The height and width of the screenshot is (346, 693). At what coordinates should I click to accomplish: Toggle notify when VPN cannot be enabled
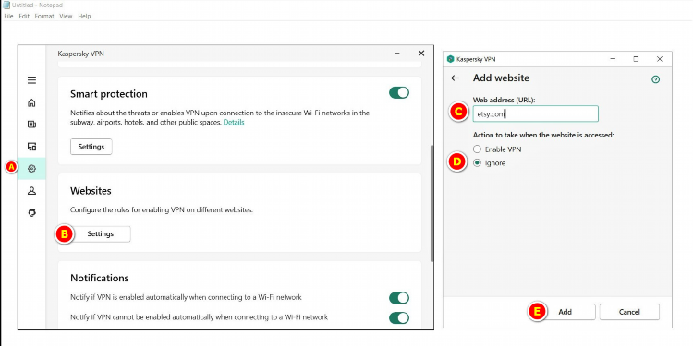[x=398, y=317]
